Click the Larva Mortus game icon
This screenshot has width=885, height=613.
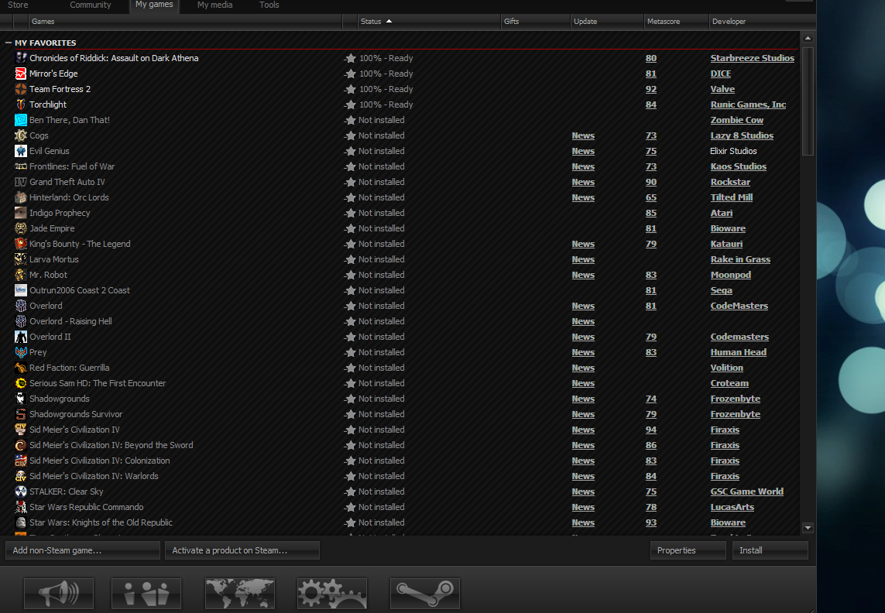click(x=21, y=259)
